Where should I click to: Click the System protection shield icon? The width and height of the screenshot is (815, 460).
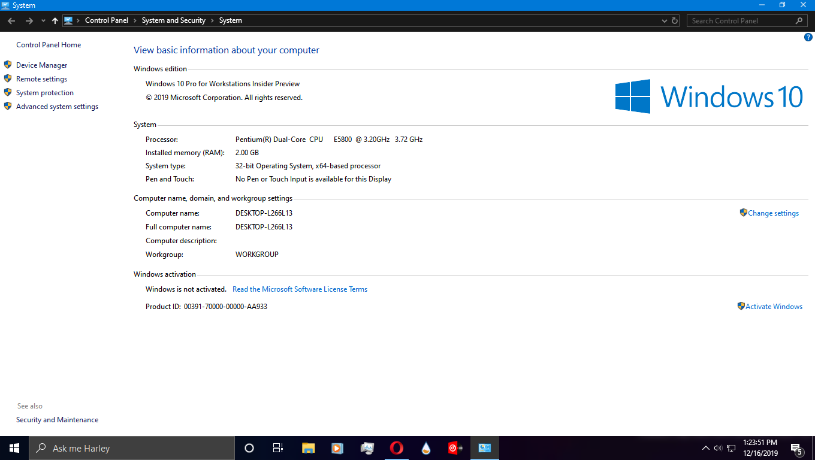click(x=8, y=92)
